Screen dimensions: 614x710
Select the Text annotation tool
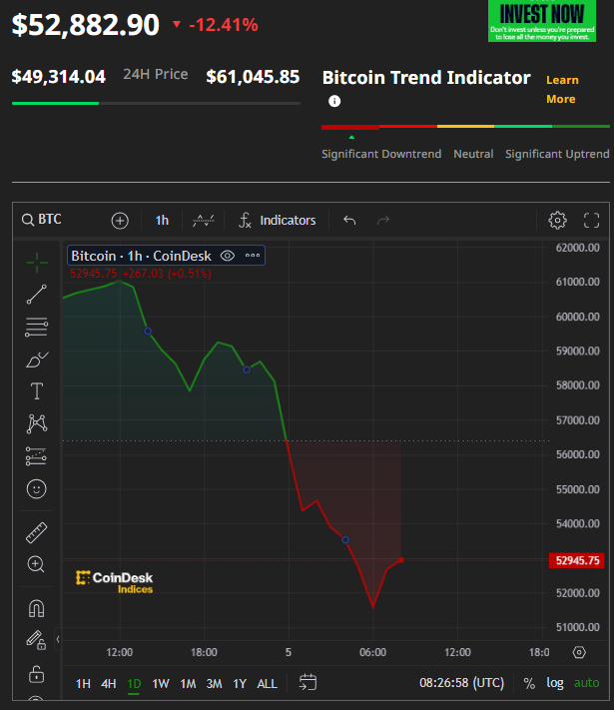point(37,390)
